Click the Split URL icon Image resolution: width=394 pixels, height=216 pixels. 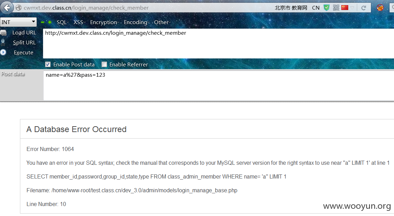tap(3, 42)
